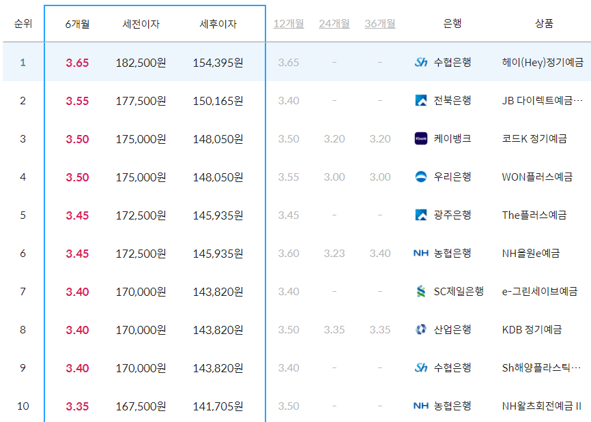591x422 pixels.
Task: Click the 순위 column header
Action: (x=23, y=24)
